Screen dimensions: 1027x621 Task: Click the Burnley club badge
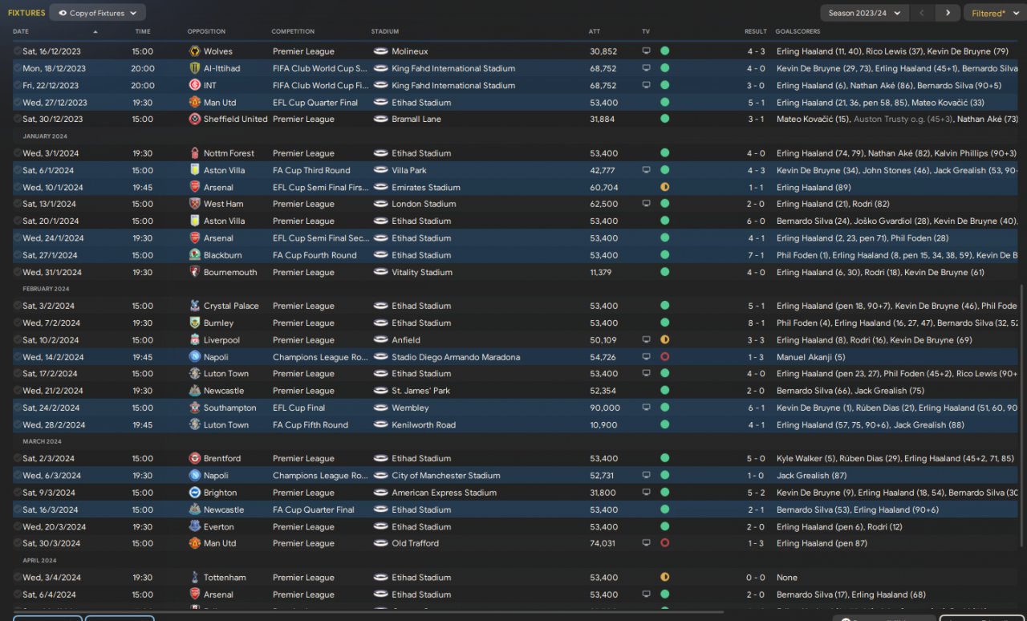tap(194, 323)
